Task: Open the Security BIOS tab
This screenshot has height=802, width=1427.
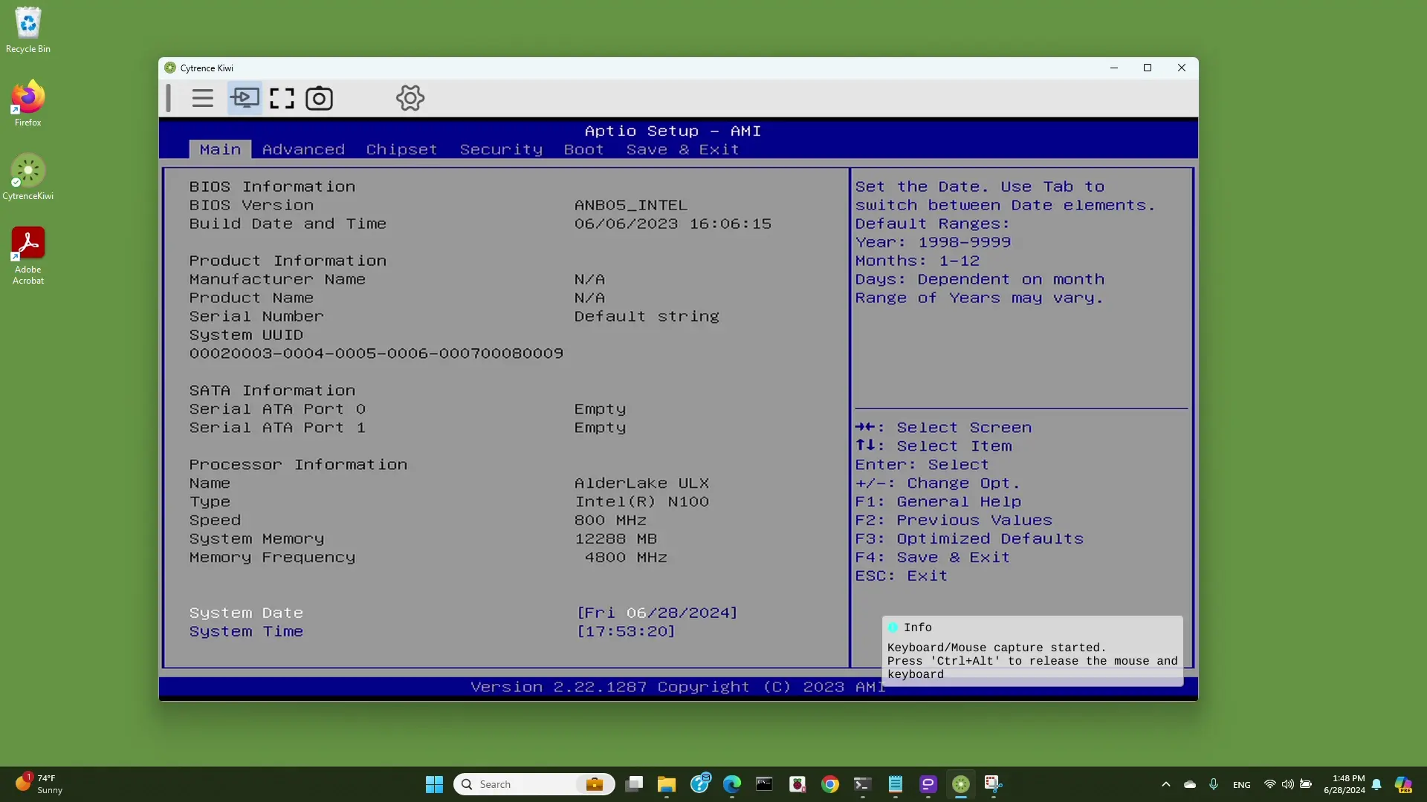Action: pos(501,149)
